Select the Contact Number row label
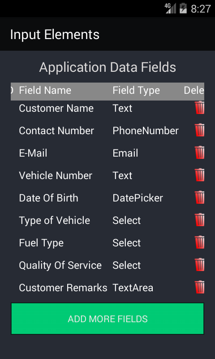Screen dimensions: 215x359 point(56,131)
